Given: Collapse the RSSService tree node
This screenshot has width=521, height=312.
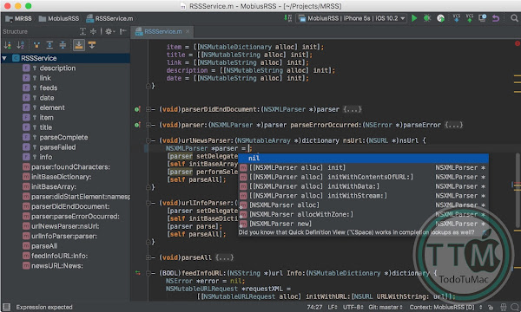Looking at the screenshot, I should tap(4, 58).
